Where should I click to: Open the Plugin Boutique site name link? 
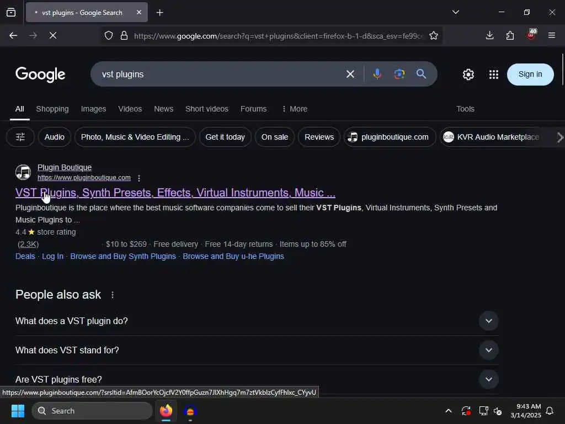[x=65, y=167]
